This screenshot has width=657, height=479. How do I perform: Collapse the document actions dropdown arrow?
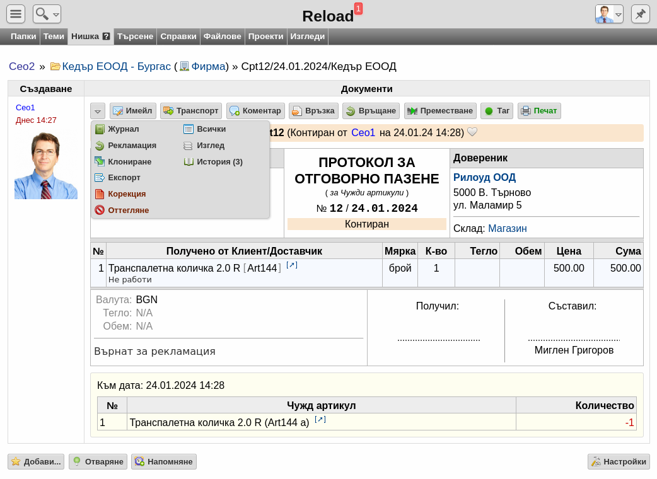(97, 112)
